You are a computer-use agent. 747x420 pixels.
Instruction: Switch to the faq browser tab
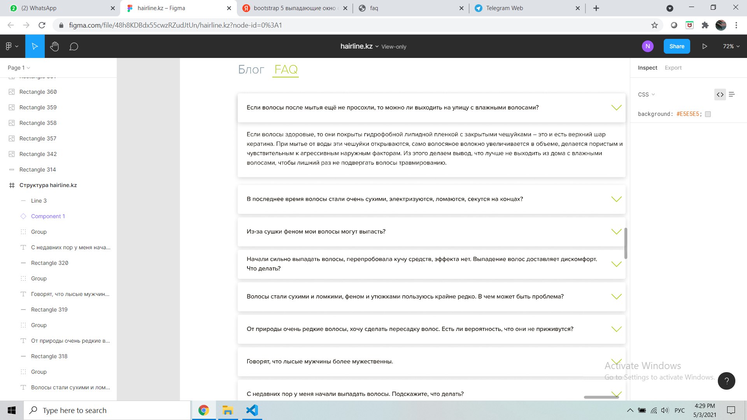410,8
